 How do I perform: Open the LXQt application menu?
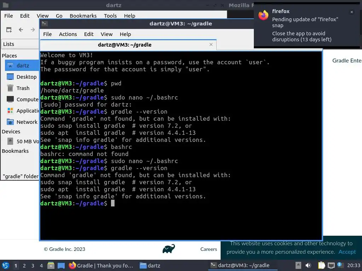tap(6, 265)
